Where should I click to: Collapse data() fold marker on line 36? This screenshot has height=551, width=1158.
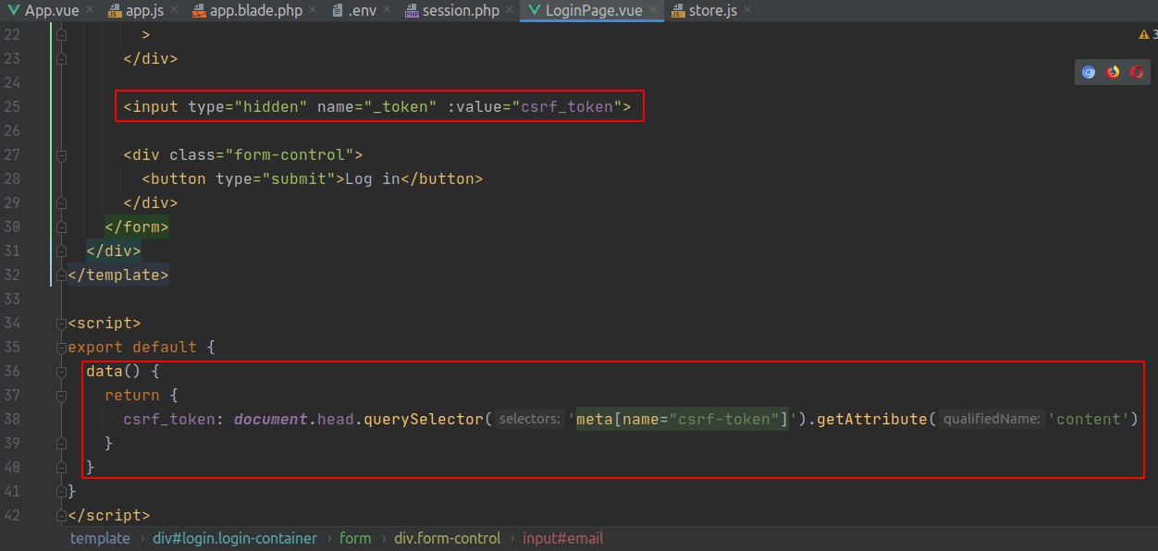[61, 371]
